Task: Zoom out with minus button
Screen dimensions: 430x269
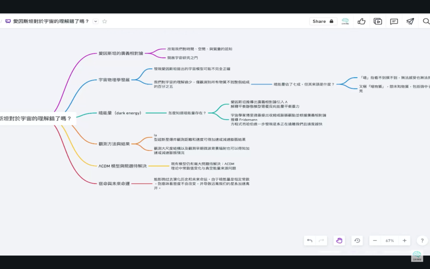Action: click(375, 241)
